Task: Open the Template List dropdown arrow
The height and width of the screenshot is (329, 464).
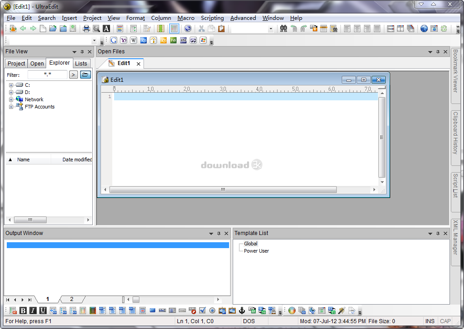Action: 430,233
